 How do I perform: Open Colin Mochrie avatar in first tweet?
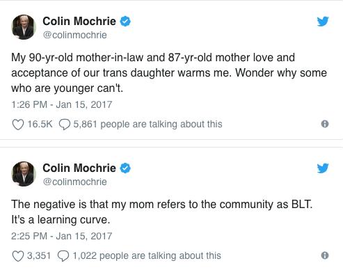tap(24, 27)
